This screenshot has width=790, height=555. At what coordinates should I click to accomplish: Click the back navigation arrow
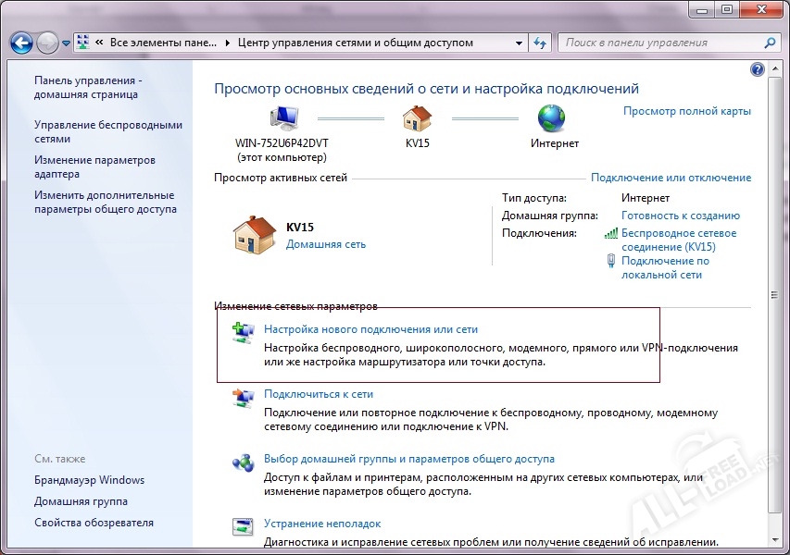(20, 42)
